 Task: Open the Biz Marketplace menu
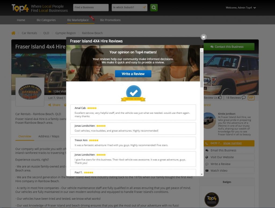click(78, 20)
